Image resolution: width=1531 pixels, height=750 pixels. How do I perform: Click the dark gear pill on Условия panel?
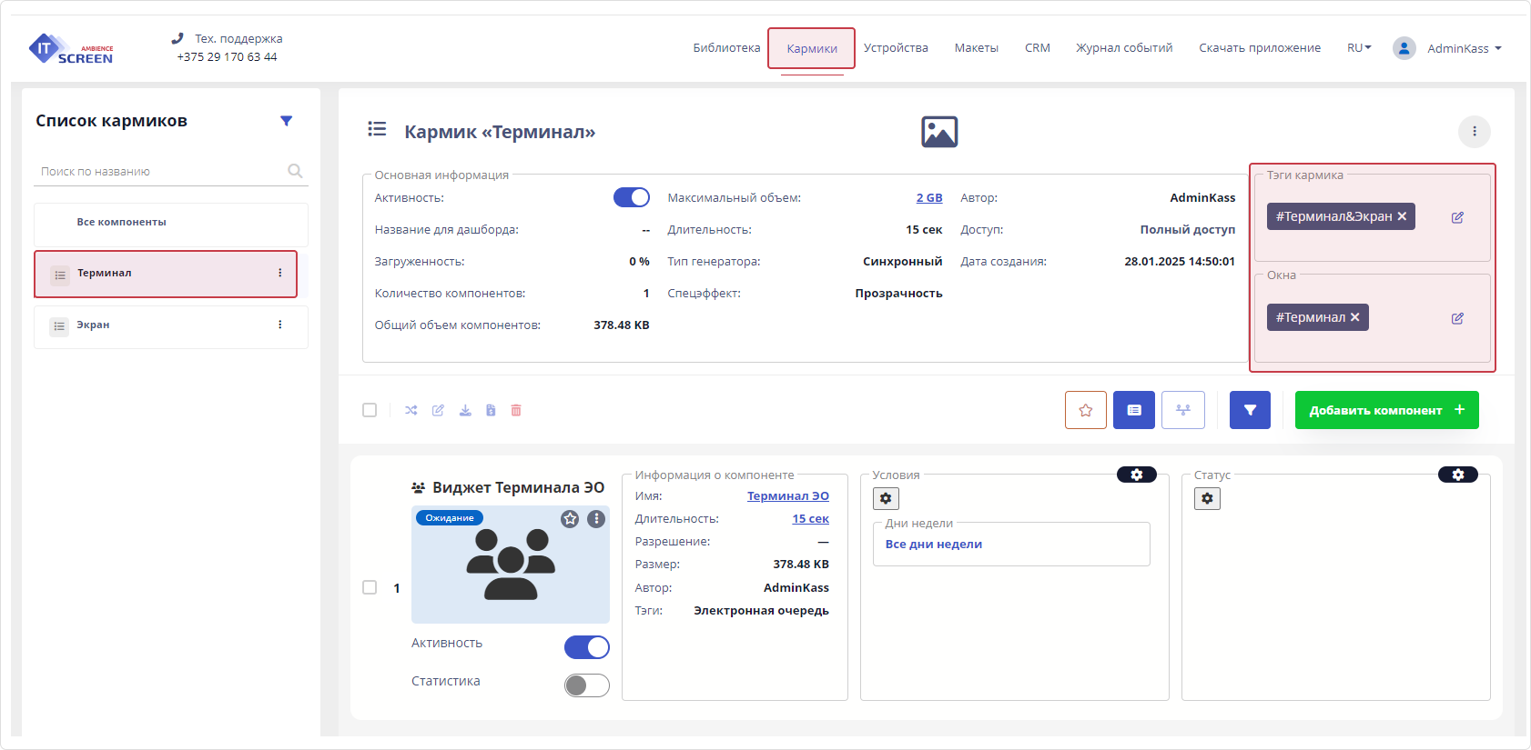click(x=1137, y=475)
